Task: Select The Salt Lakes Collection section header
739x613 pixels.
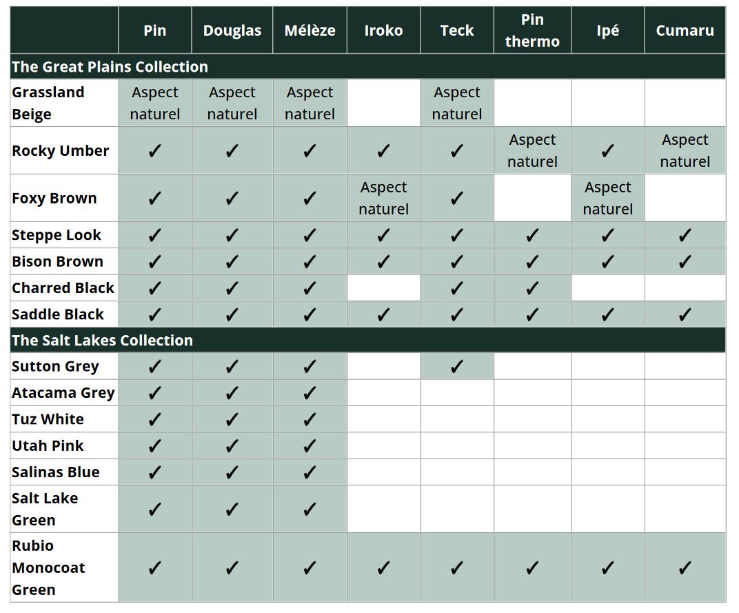Action: click(x=103, y=341)
